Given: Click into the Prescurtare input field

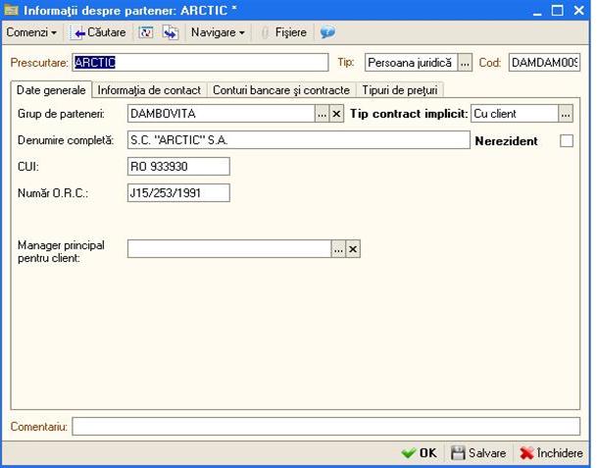Looking at the screenshot, I should coord(200,62).
